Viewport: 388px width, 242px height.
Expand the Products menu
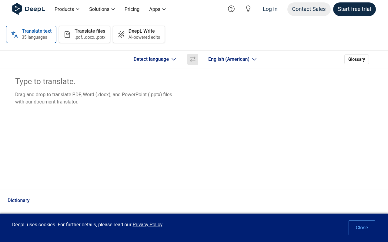(x=67, y=9)
